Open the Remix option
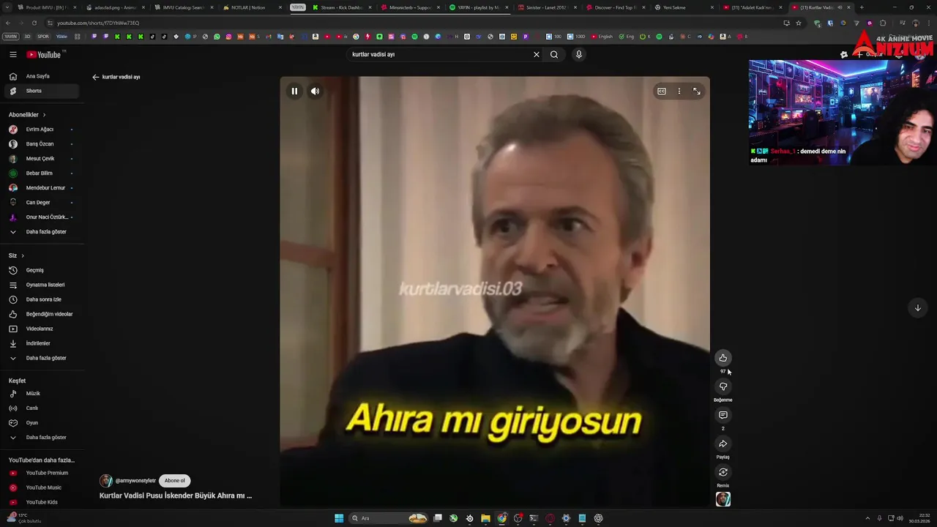The height and width of the screenshot is (527, 937). [x=723, y=472]
